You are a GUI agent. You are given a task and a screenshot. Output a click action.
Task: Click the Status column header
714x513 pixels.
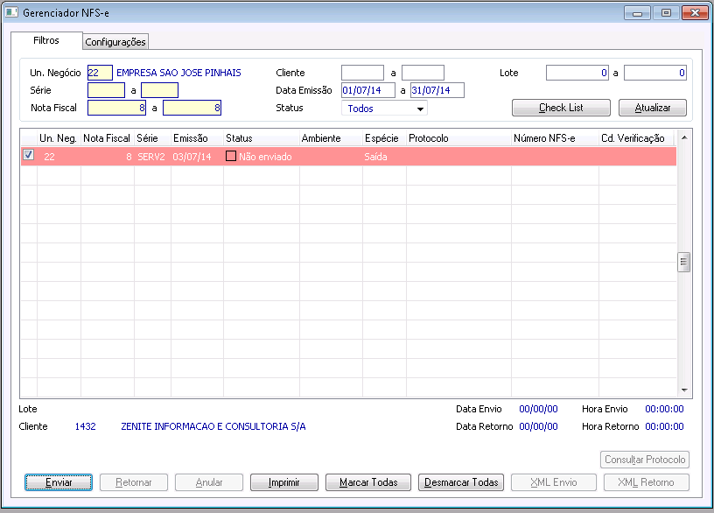[262, 138]
